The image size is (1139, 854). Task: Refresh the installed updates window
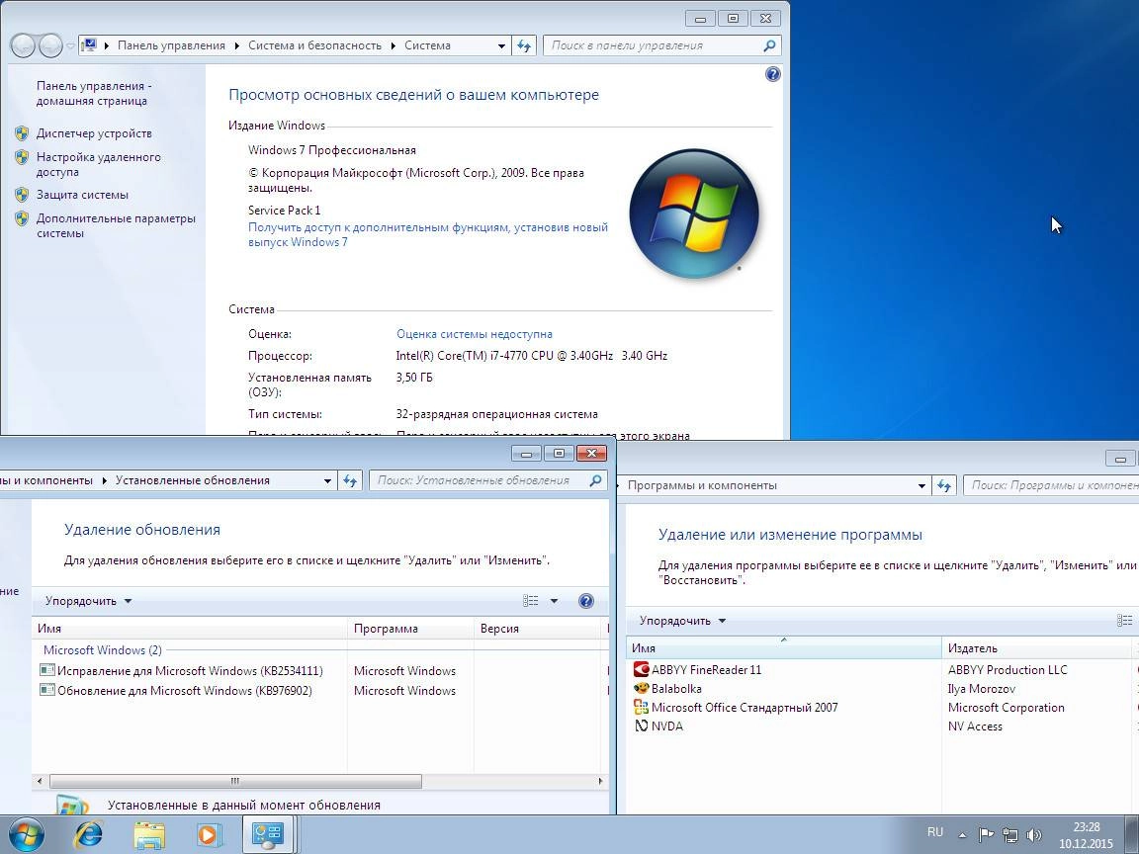coord(350,480)
